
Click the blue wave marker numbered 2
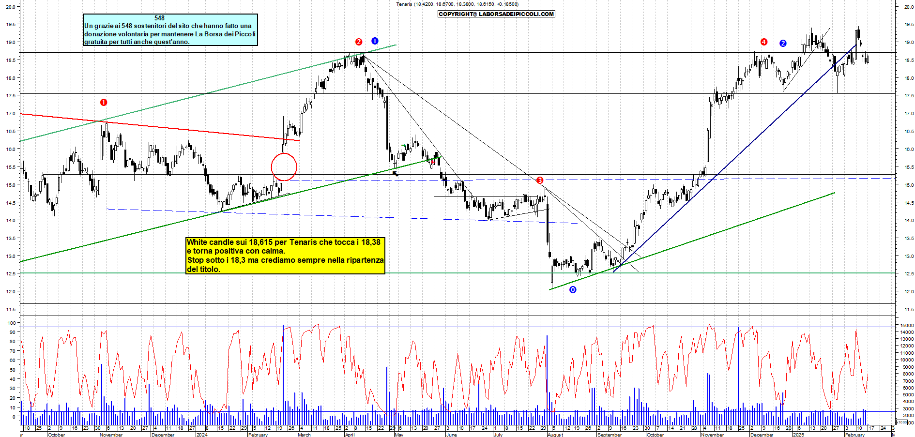click(783, 43)
